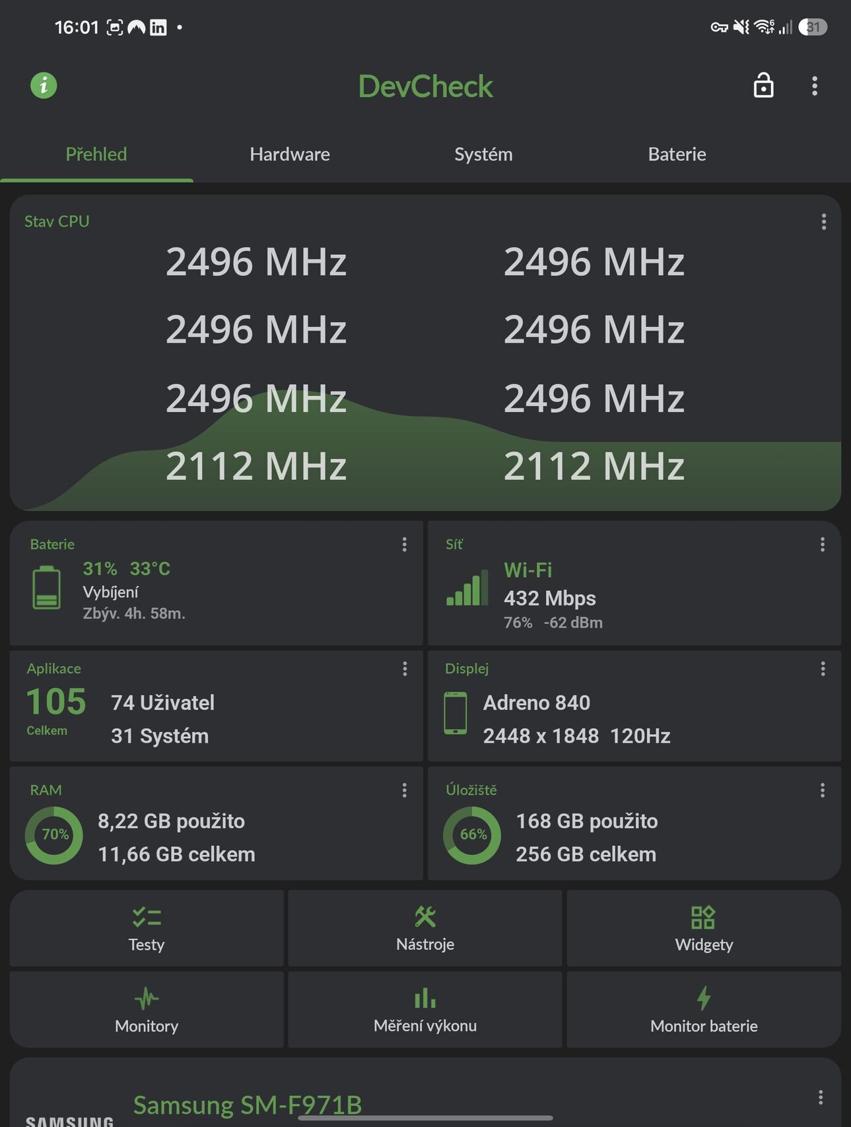851x1127 pixels.
Task: Tap the home gesture bar
Action: (425, 1118)
